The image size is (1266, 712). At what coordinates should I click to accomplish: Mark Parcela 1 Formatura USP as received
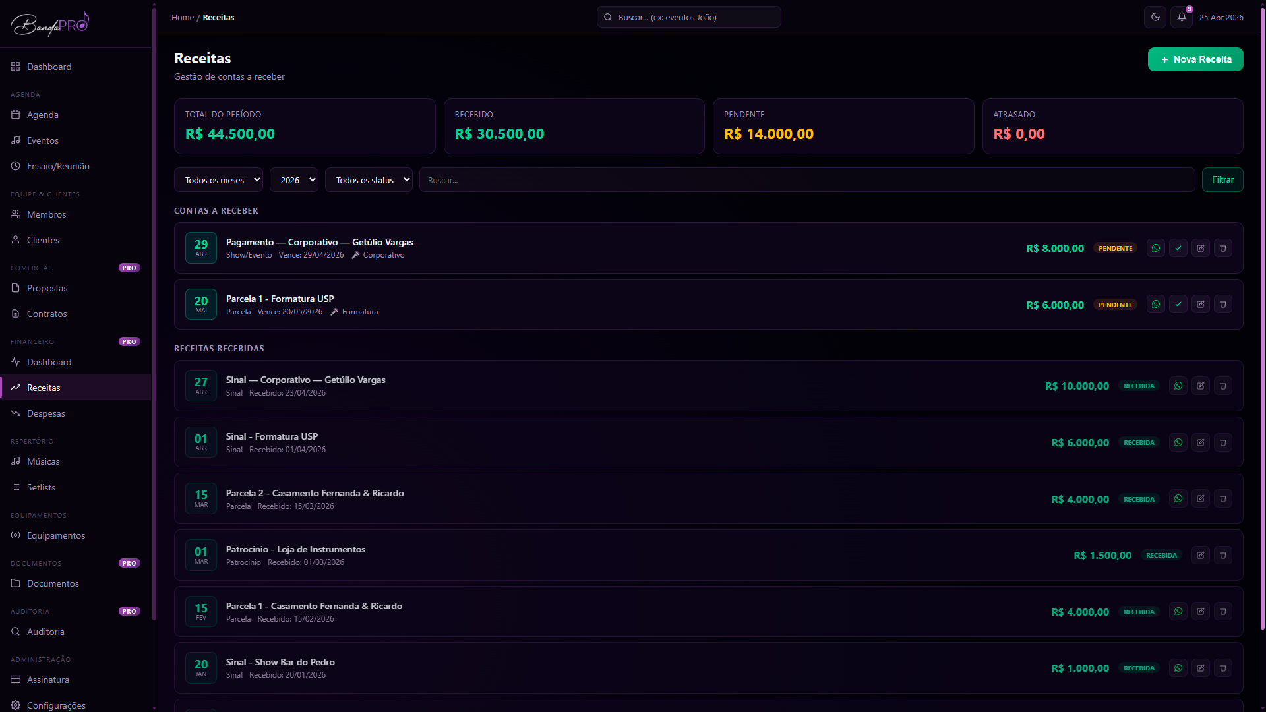[1178, 304]
